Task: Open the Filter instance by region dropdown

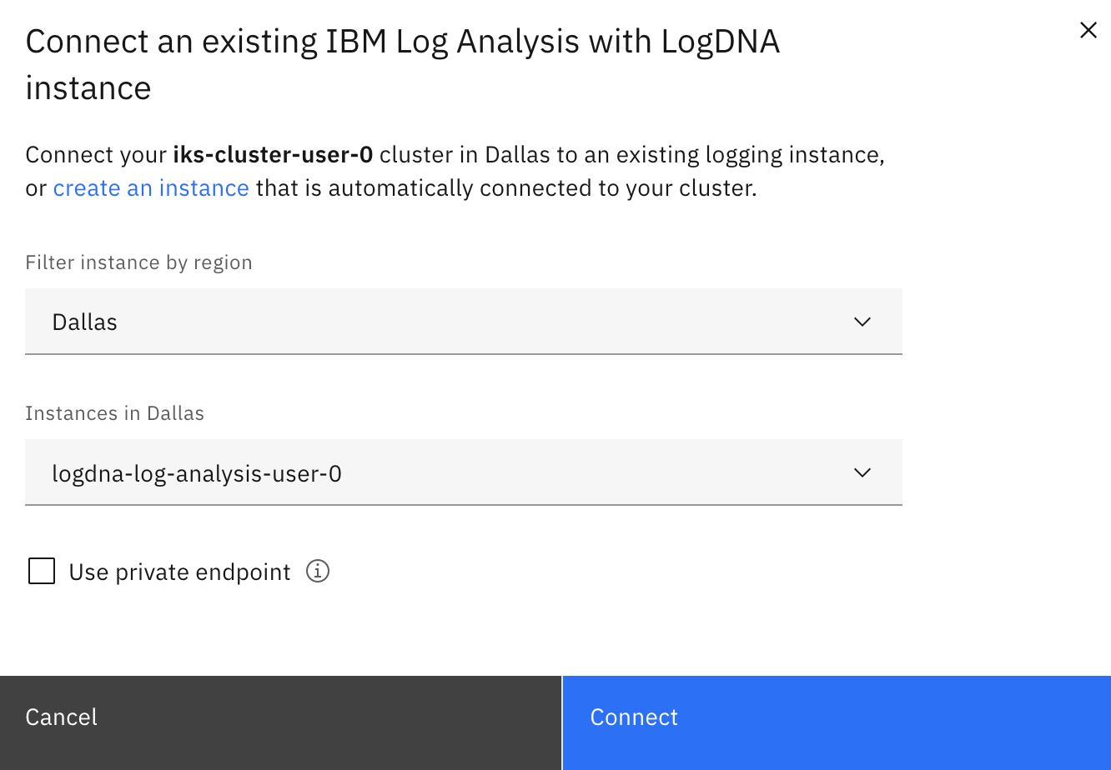Action: (x=464, y=322)
